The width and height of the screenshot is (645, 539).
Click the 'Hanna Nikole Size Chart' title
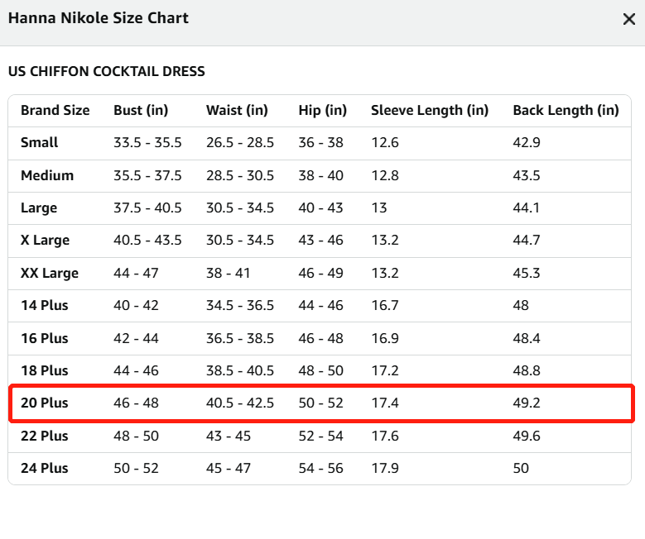click(99, 18)
